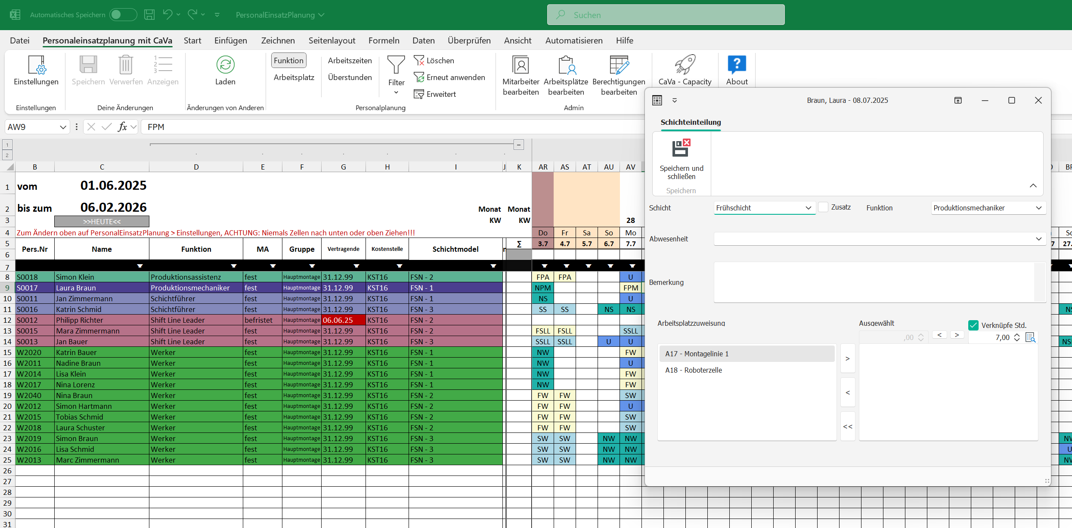1072x528 pixels.
Task: Launch CaVa - Capacity rocket icon
Action: tap(685, 65)
